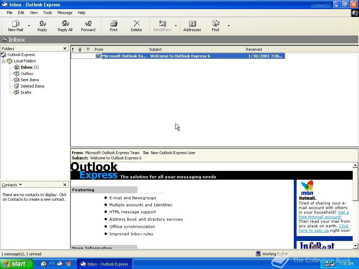Sort messages by Received column
Viewport: 359px width, 269px height.
tap(265, 49)
